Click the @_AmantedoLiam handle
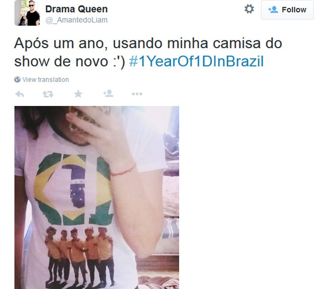 click(x=77, y=20)
